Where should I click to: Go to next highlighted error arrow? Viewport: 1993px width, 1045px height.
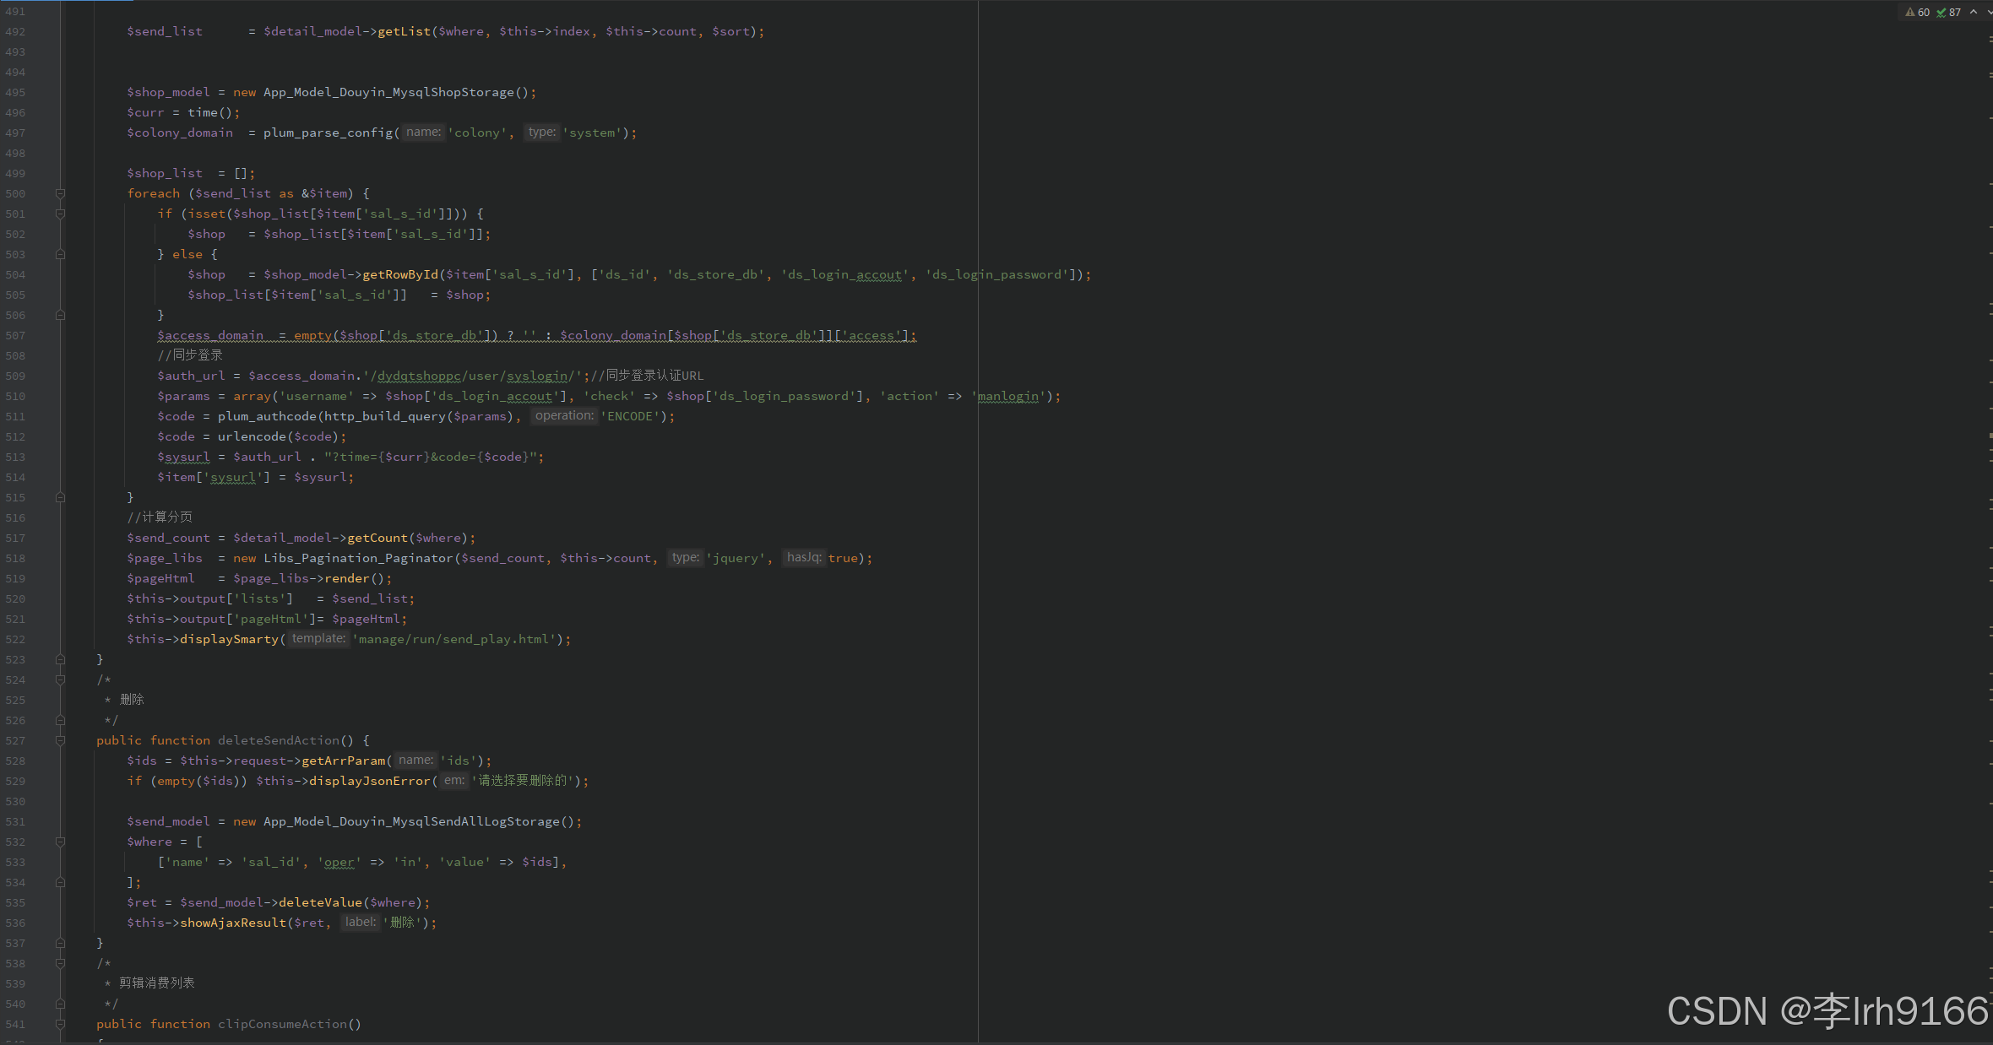[1990, 12]
